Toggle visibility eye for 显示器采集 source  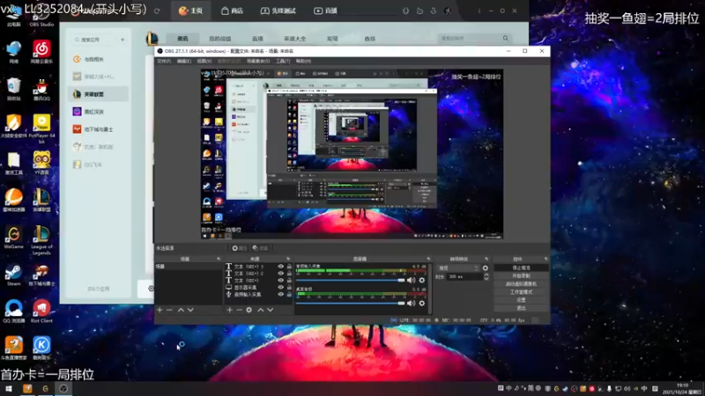coord(281,288)
